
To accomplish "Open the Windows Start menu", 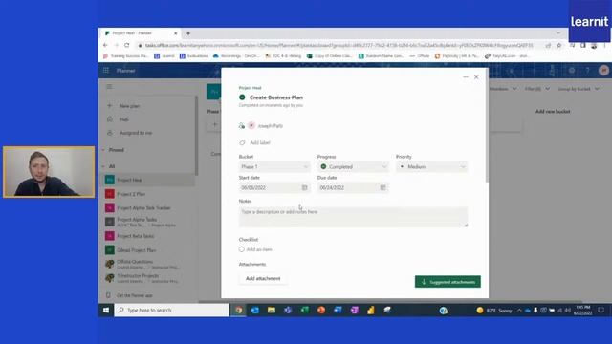I will [x=106, y=310].
